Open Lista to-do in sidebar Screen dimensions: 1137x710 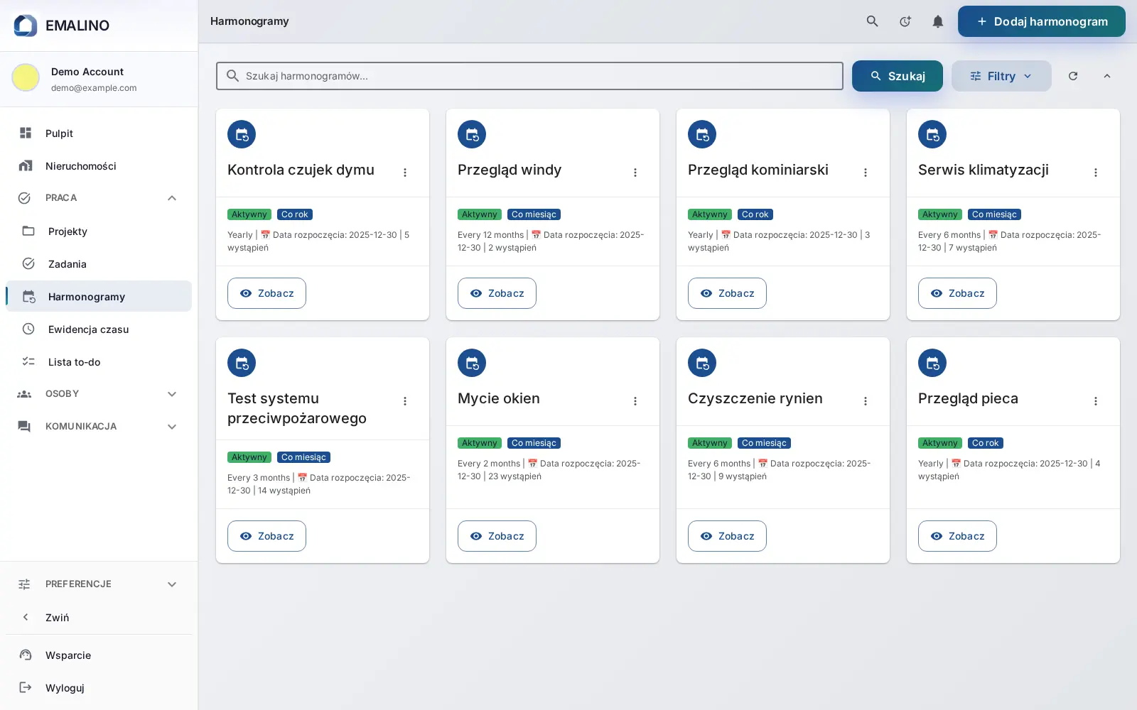pyautogui.click(x=98, y=362)
